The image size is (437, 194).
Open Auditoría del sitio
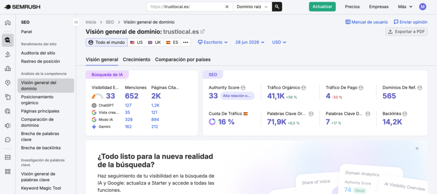(x=38, y=53)
